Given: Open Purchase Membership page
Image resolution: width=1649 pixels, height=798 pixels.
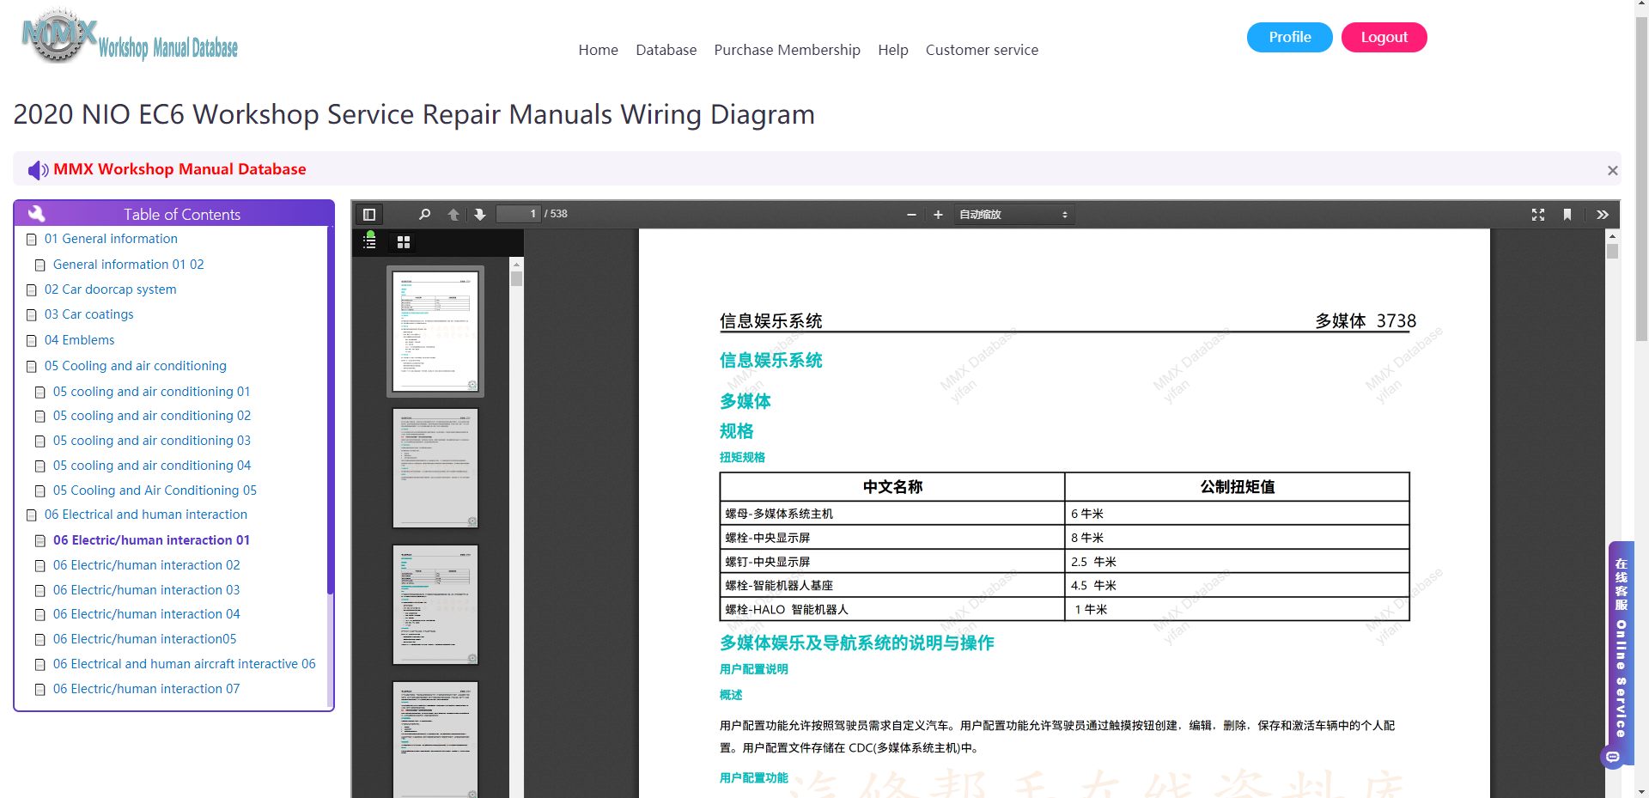Looking at the screenshot, I should 787,50.
